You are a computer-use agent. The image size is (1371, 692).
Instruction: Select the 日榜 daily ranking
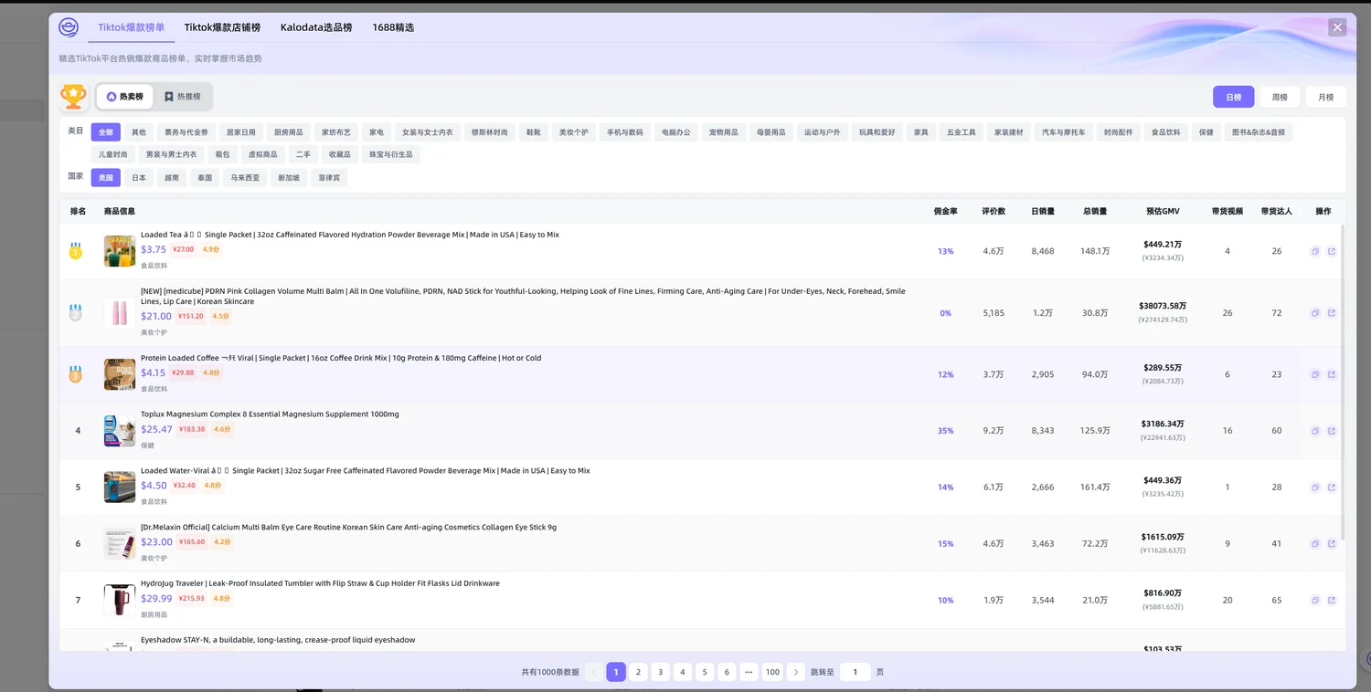[x=1233, y=97]
